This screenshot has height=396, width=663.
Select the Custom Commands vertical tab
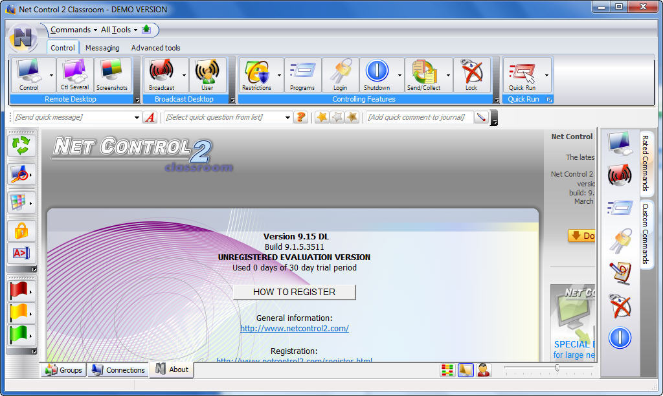click(646, 234)
